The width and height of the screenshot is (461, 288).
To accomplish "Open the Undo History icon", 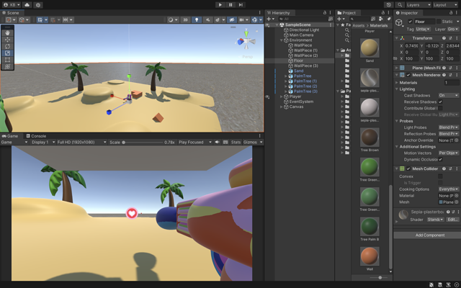I will click(x=389, y=5).
